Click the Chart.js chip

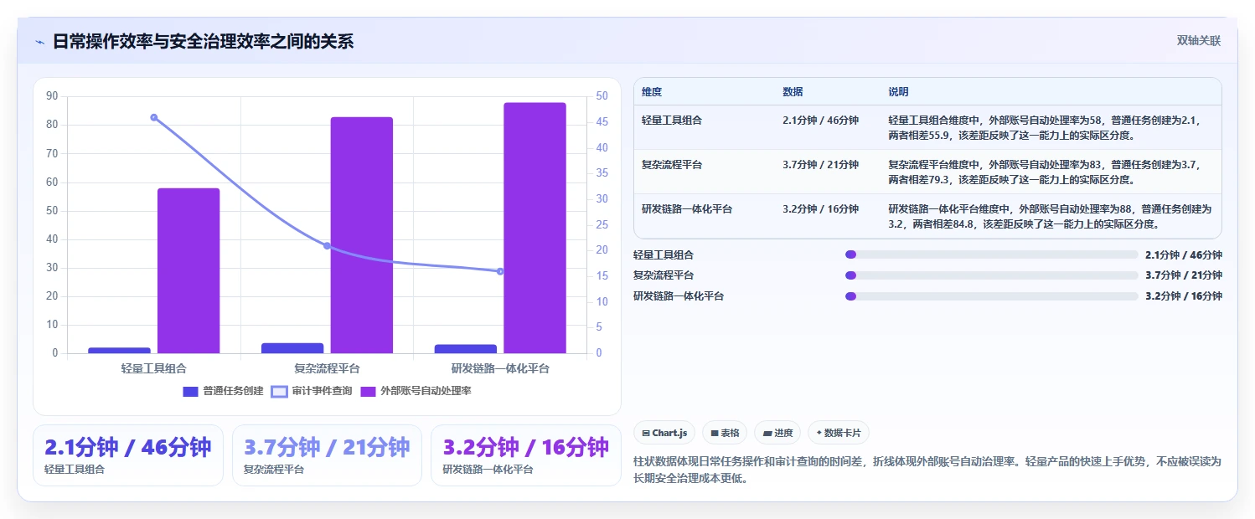point(664,433)
